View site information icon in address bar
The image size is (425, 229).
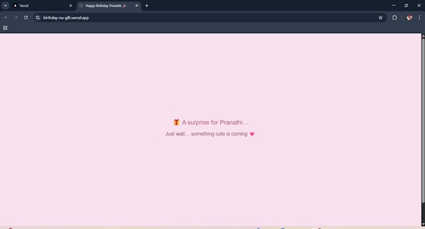click(x=37, y=18)
